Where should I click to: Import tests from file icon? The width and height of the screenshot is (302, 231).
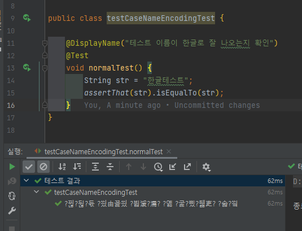point(173,167)
